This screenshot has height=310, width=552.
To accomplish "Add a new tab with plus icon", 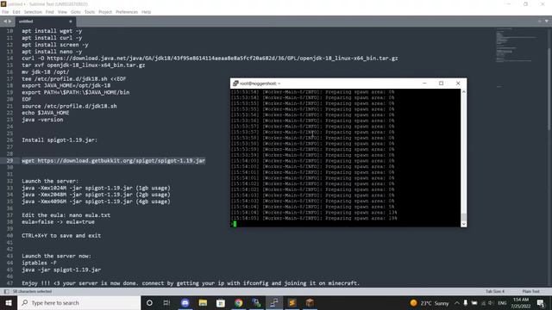I will 540,22.
